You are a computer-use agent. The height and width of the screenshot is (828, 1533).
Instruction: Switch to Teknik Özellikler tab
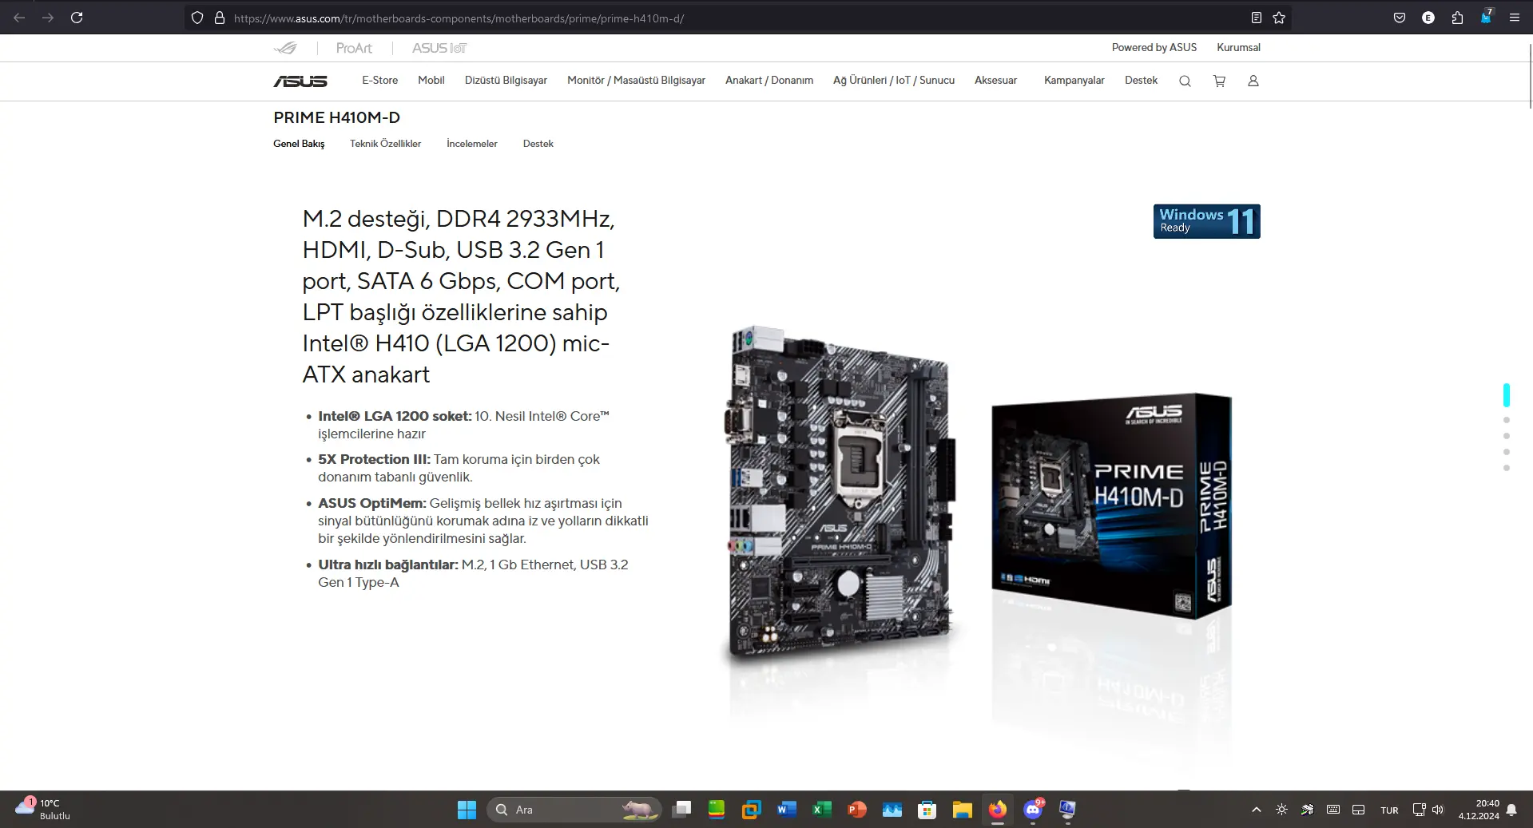click(385, 144)
